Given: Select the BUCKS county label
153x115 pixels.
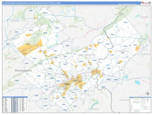Looking at the screenshot, I should (x=95, y=109).
